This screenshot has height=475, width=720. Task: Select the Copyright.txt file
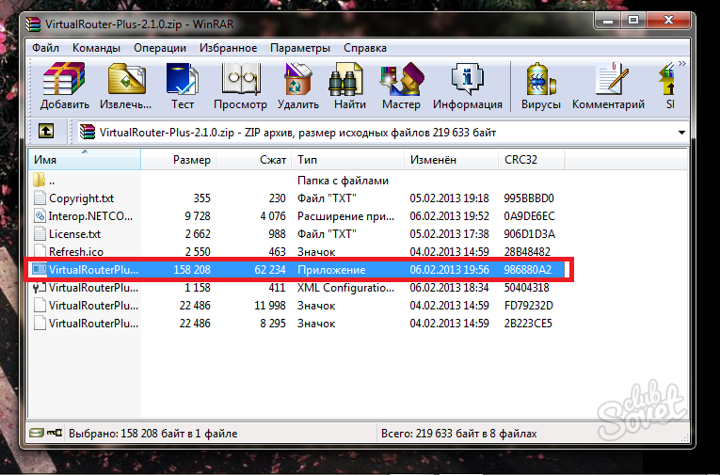[81, 198]
